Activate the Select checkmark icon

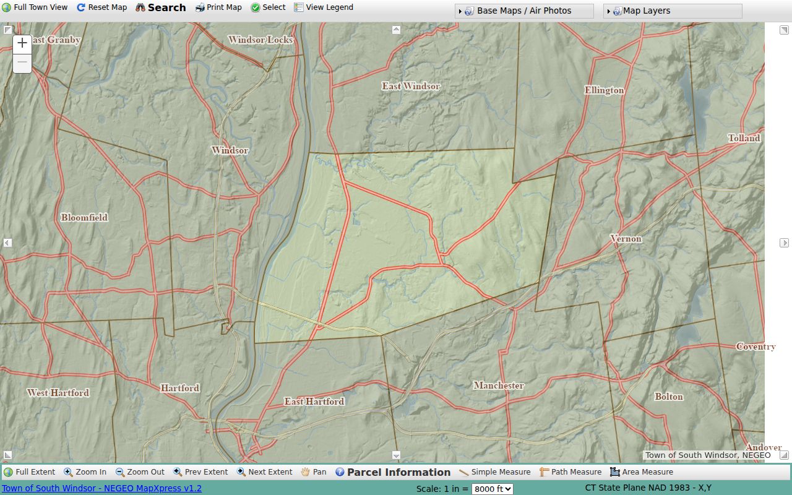256,7
